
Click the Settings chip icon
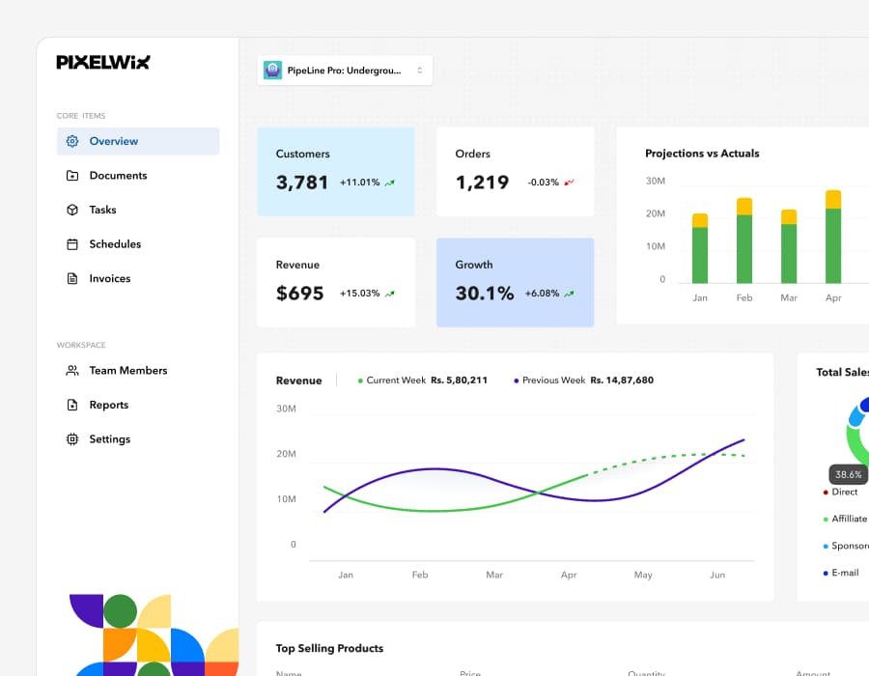tap(72, 439)
